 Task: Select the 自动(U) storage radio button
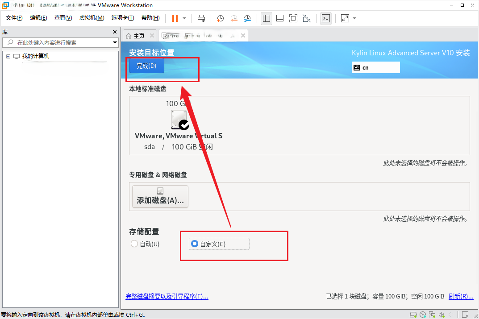pos(134,244)
